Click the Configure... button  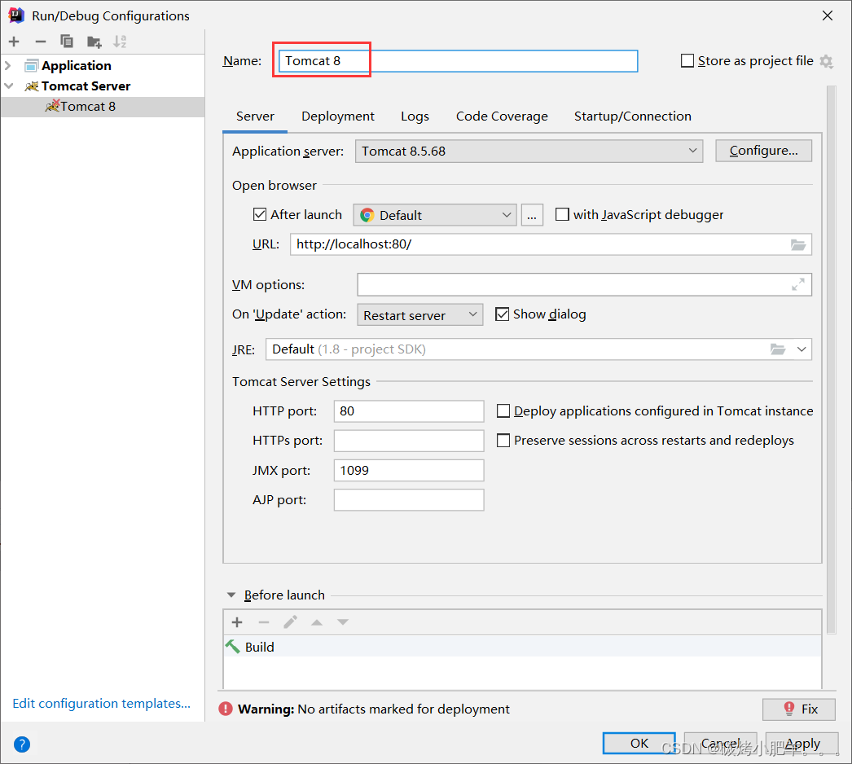click(763, 151)
